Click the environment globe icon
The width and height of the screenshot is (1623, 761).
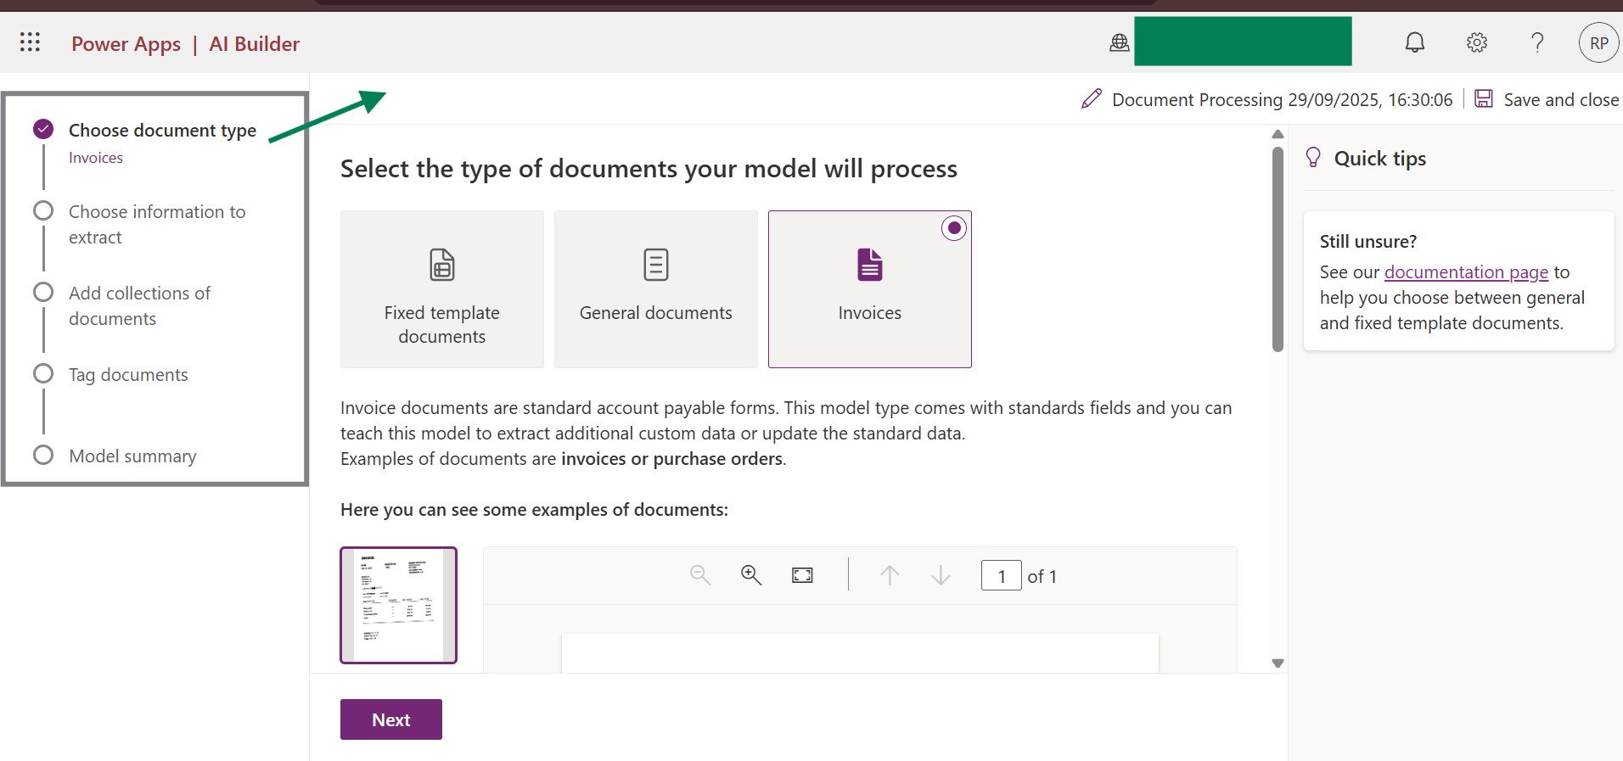click(1119, 42)
